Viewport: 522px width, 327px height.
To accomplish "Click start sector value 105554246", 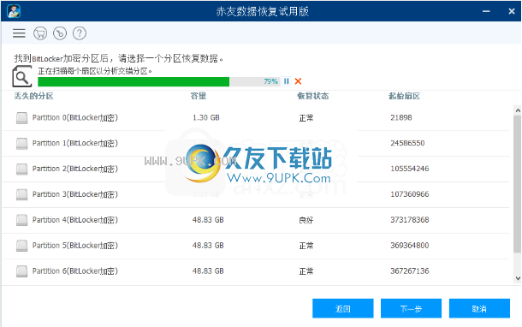I will coord(410,169).
